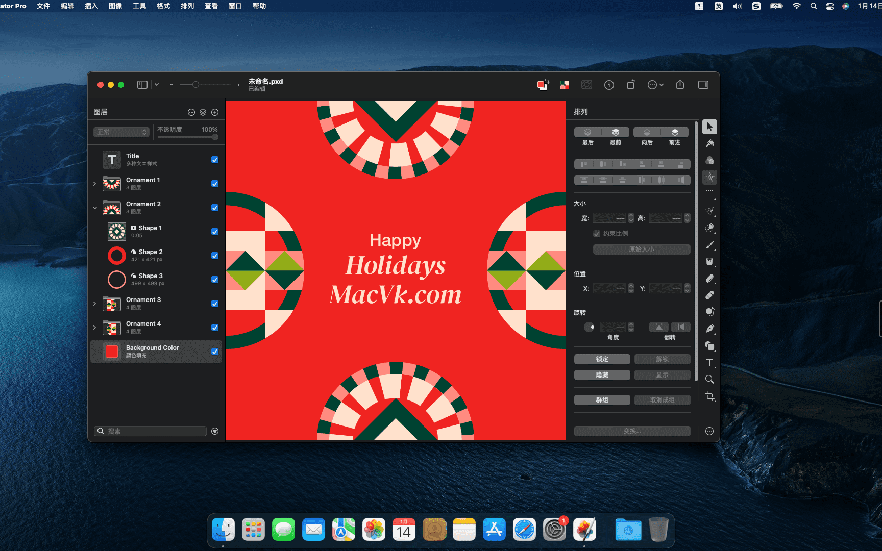Select the Quick Selection tool
The height and width of the screenshot is (551, 882).
click(x=709, y=228)
